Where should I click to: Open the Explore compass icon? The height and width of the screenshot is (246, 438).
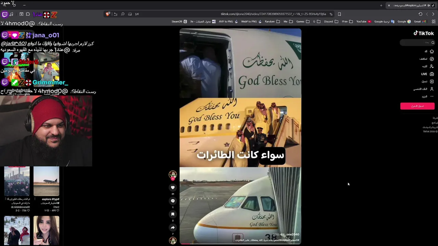point(432,59)
